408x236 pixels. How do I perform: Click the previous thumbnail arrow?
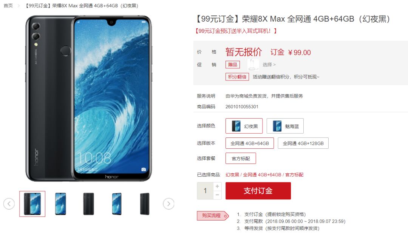point(9,204)
